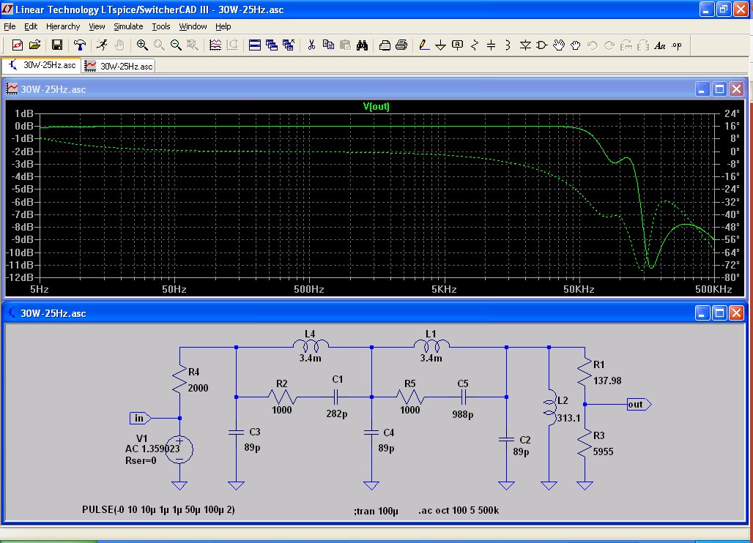Select the Inductor component tool
Viewport: 753px width, 543px height.
pyautogui.click(x=508, y=45)
